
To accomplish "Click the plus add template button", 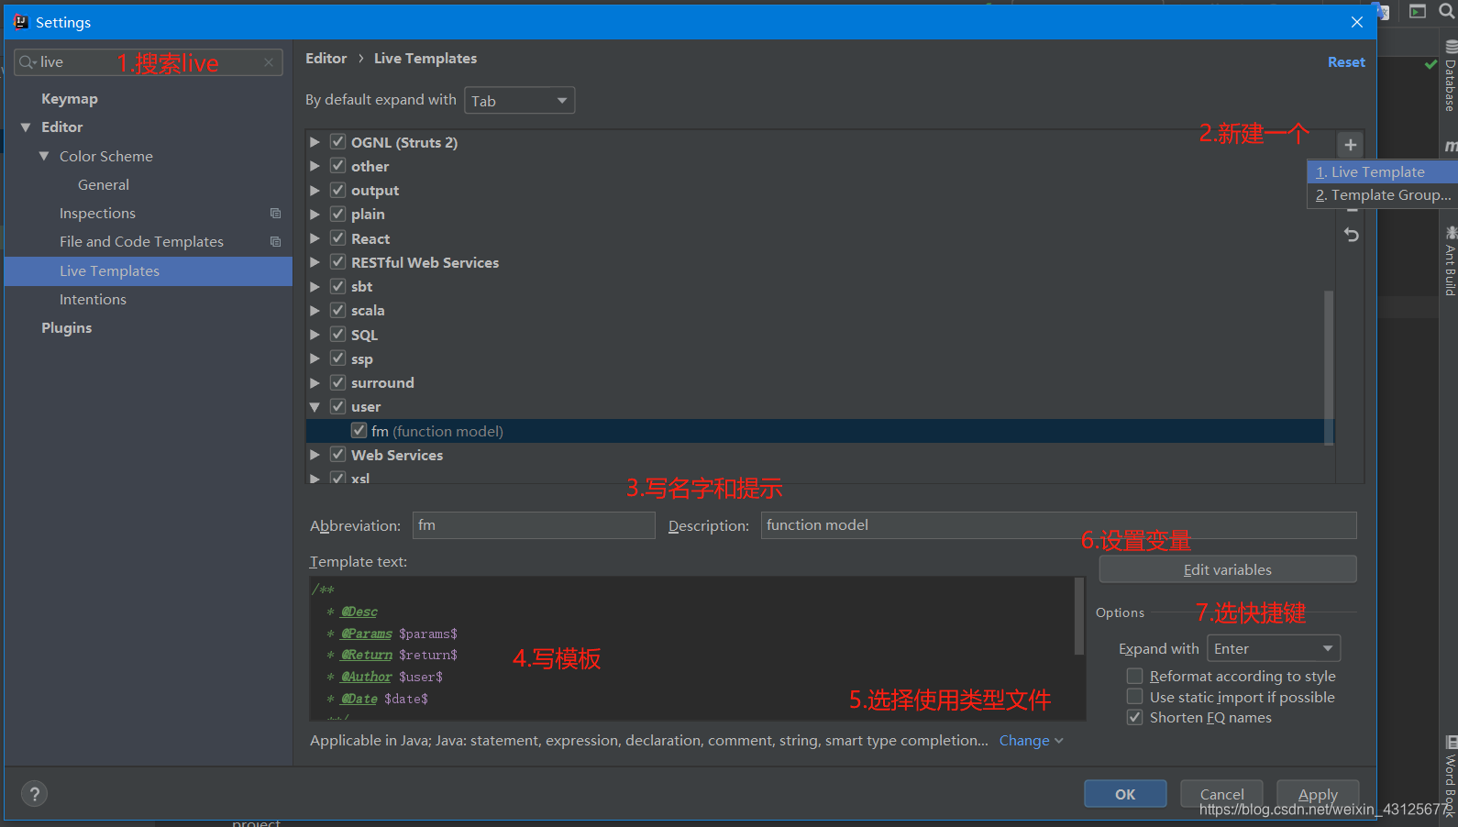I will coord(1350,145).
